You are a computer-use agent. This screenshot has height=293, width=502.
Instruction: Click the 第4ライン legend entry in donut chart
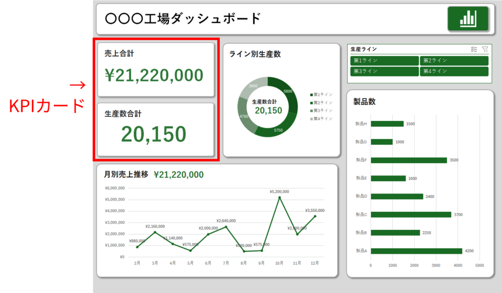(321, 119)
